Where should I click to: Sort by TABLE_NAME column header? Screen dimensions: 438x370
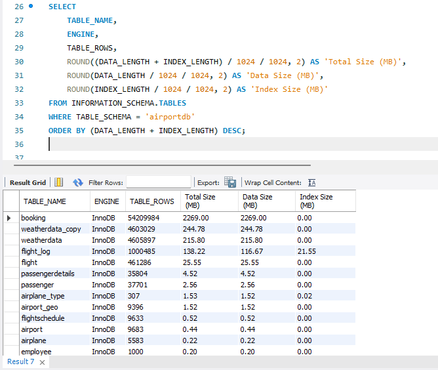pyautogui.click(x=45, y=201)
